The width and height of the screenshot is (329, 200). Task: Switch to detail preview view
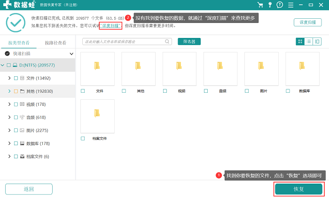point(317,41)
